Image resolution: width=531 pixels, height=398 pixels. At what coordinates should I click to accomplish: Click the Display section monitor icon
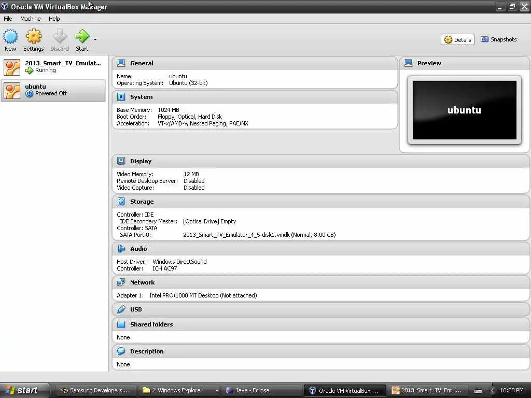coord(121,161)
